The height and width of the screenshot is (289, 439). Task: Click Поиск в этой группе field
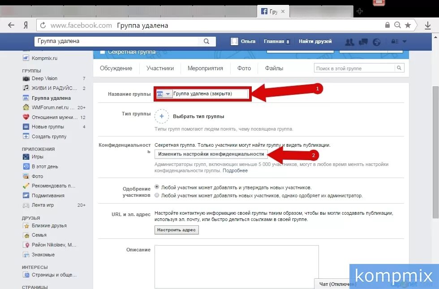tap(354, 68)
